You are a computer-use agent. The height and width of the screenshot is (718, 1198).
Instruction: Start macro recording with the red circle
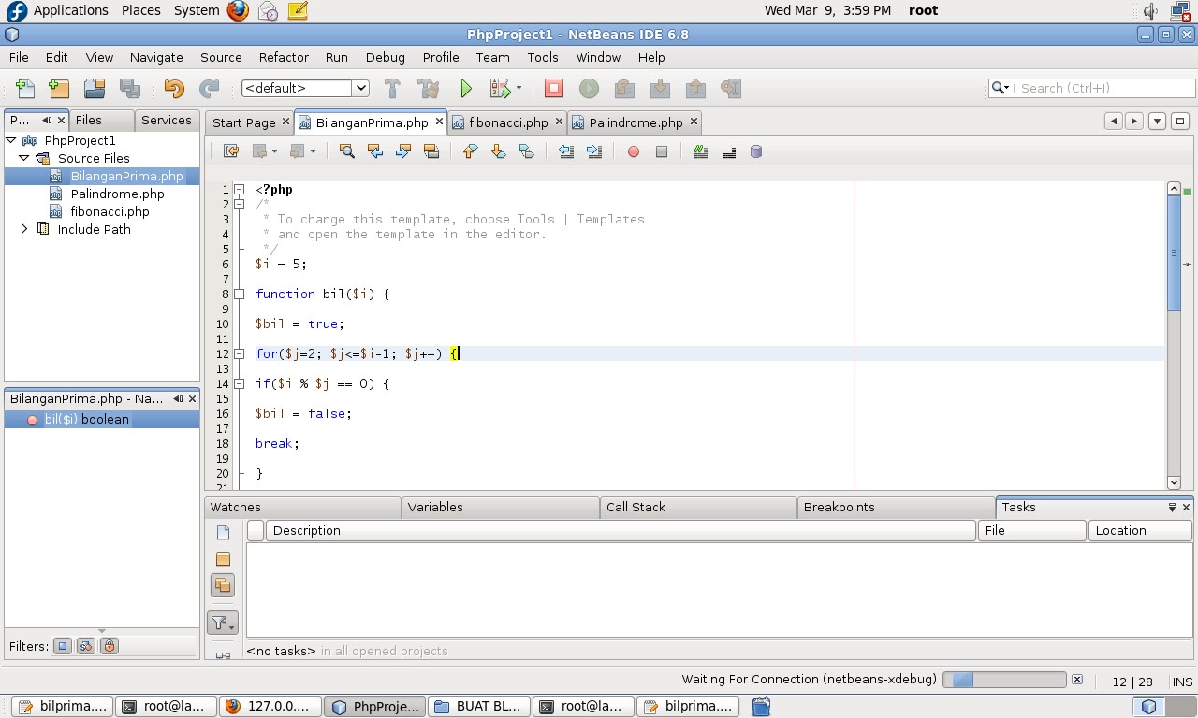pyautogui.click(x=634, y=151)
